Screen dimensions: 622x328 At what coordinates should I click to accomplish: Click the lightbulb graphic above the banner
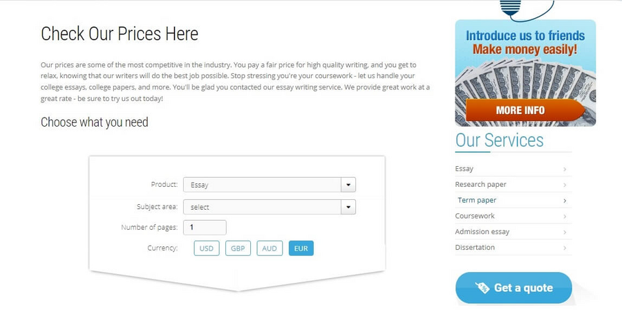pos(511,8)
